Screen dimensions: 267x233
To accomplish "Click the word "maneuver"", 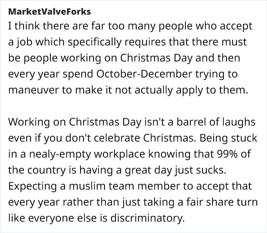I will pos(34,90).
